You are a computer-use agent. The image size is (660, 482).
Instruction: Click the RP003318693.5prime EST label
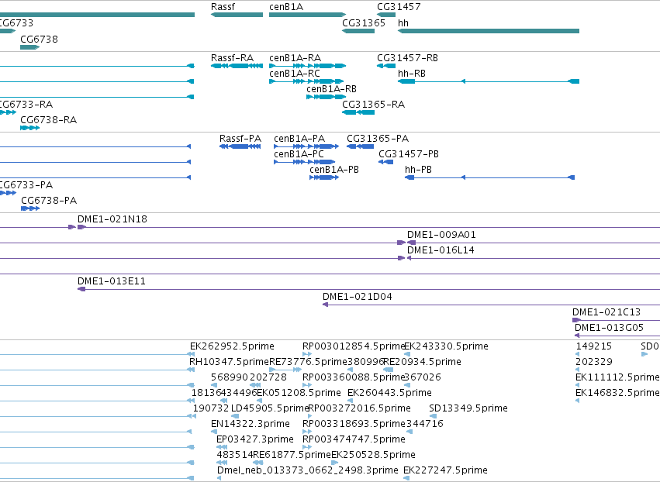(x=354, y=424)
